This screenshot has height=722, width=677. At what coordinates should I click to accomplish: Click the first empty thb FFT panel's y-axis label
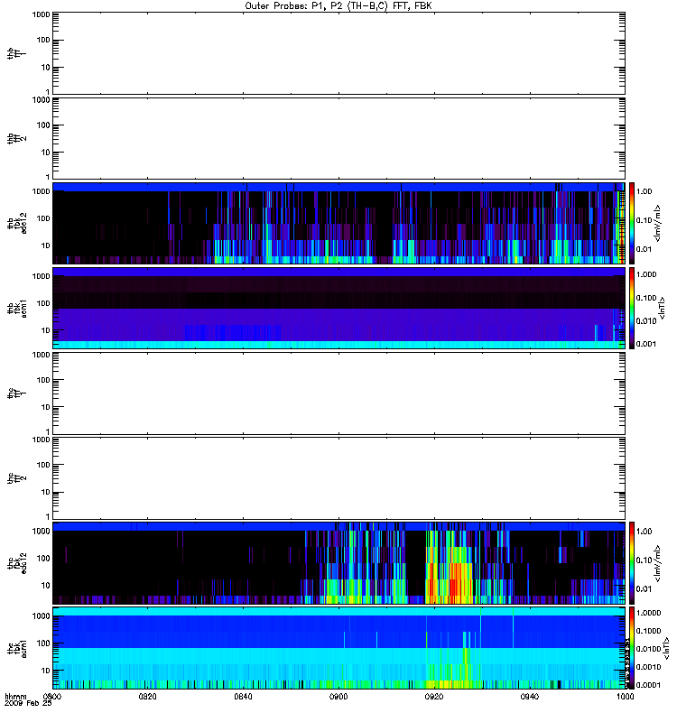click(17, 53)
